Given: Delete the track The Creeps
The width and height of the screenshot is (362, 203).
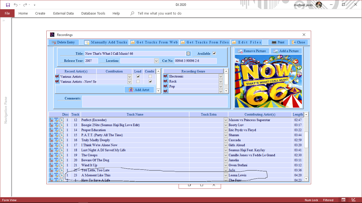Looking at the screenshot, I should (51, 155).
